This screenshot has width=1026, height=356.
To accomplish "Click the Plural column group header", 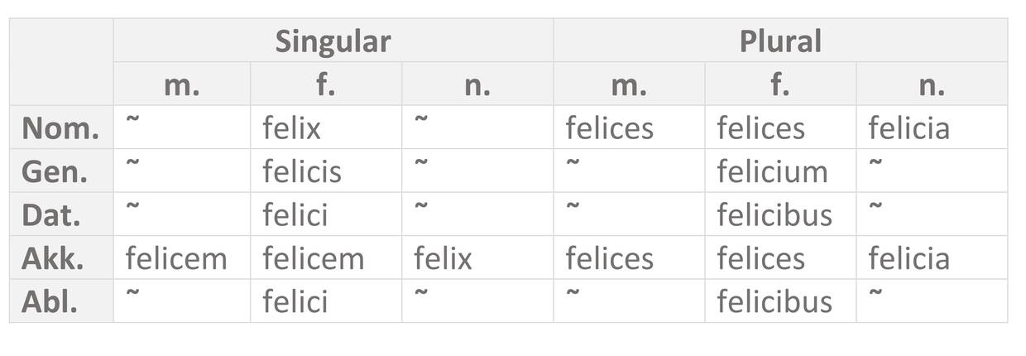I will [780, 41].
